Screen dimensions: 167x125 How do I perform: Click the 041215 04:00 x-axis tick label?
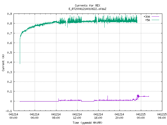(162, 116)
